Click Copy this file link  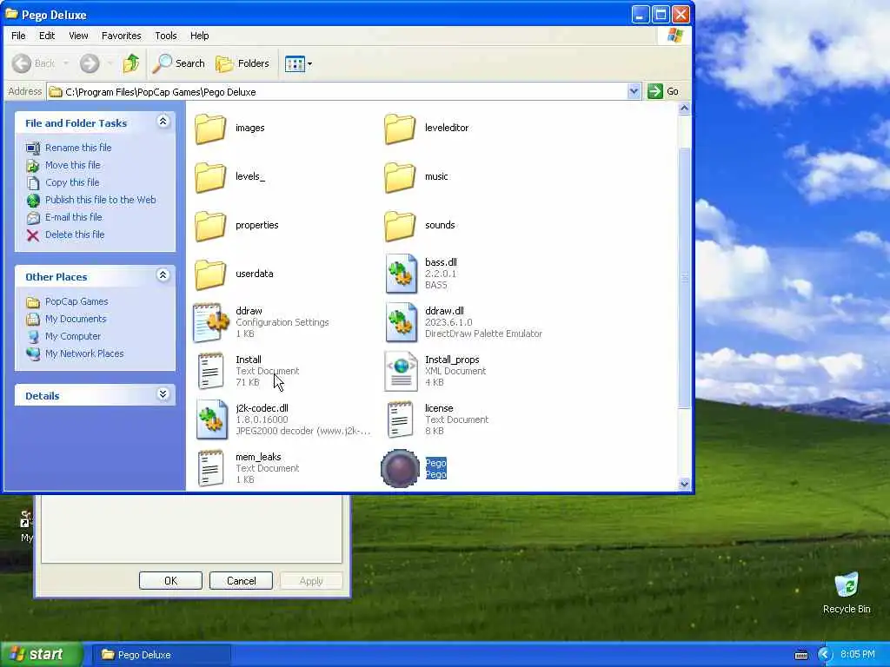coord(72,182)
